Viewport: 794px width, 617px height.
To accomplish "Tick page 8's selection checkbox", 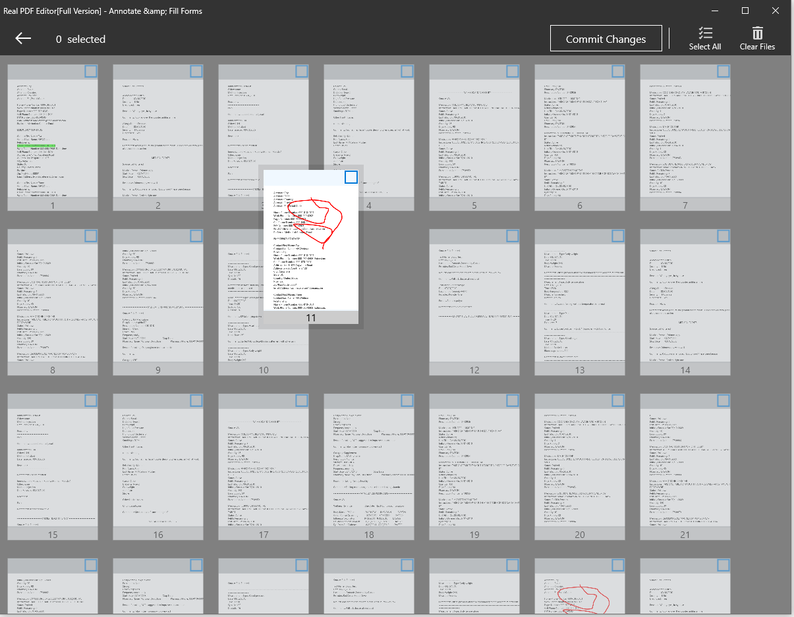I will coord(90,234).
